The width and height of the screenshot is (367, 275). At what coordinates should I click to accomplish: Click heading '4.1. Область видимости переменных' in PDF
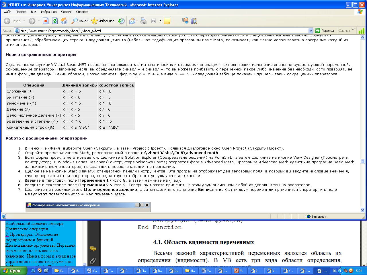coord(204,242)
